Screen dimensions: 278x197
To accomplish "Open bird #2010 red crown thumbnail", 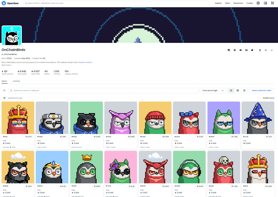I will point(258,167).
